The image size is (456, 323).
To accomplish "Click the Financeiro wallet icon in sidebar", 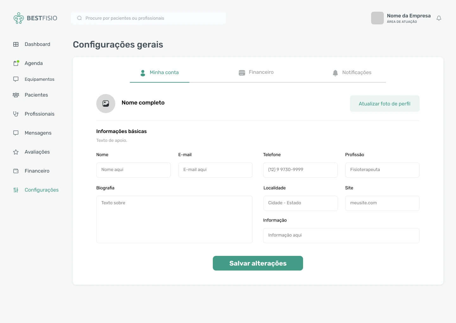I will (16, 171).
